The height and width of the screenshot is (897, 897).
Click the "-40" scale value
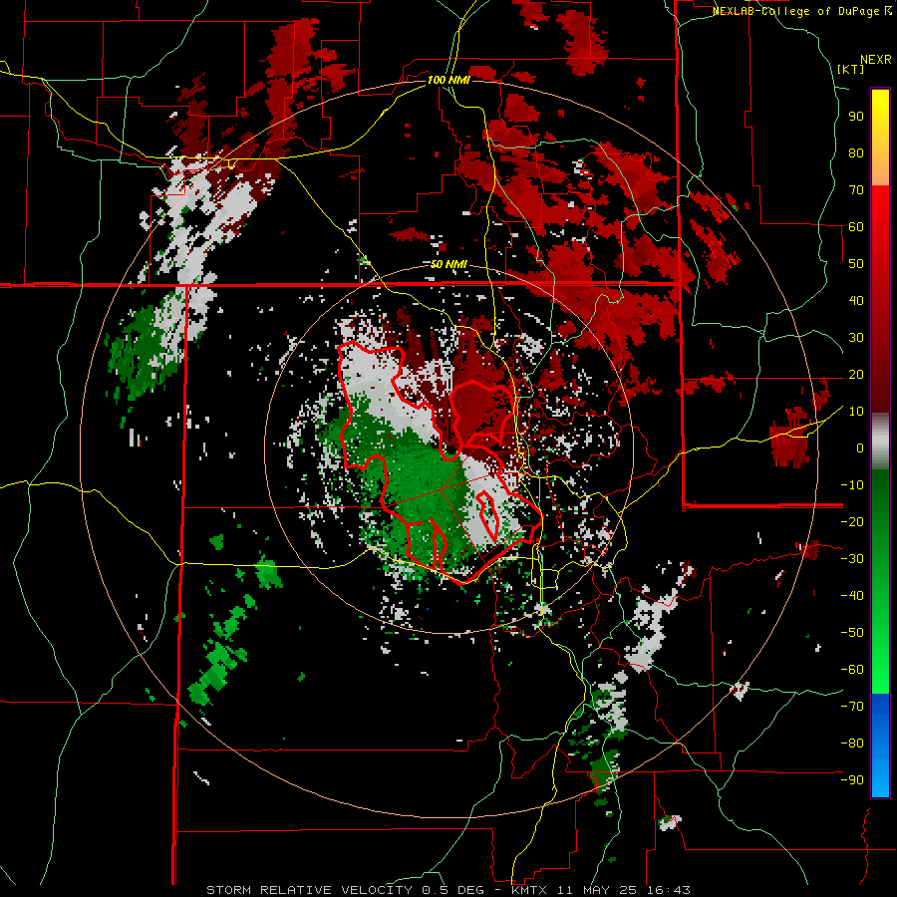point(852,596)
